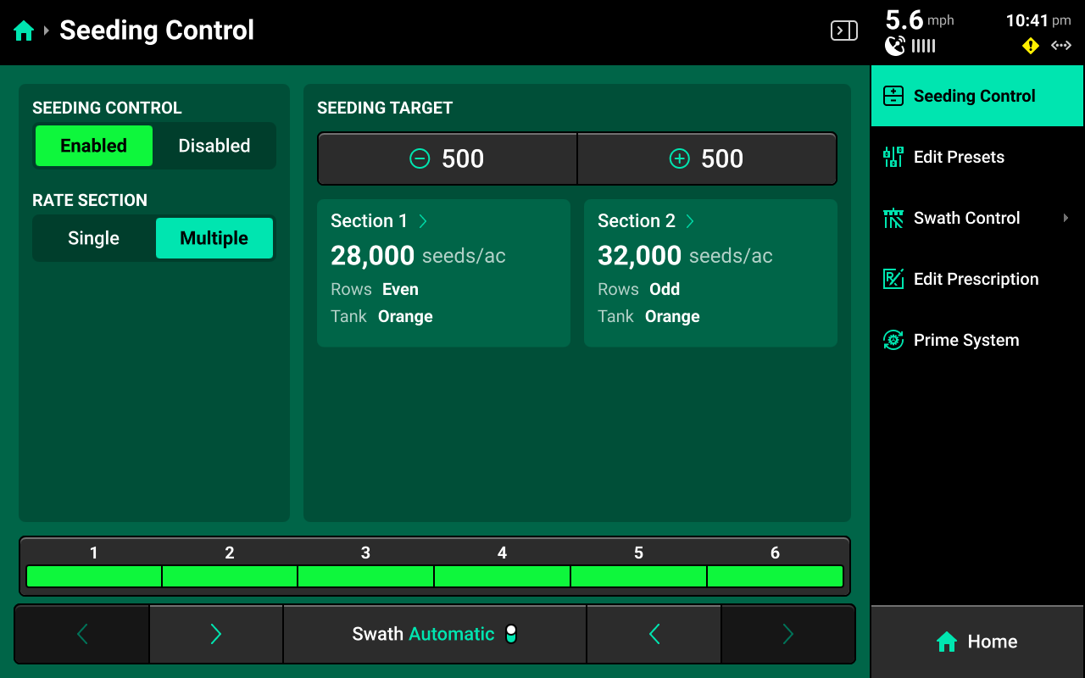The width and height of the screenshot is (1085, 678).
Task: Click Tank Orange in Section 2
Action: tap(648, 316)
